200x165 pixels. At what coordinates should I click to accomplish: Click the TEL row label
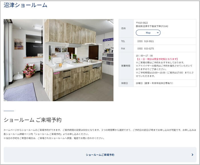point(123,41)
